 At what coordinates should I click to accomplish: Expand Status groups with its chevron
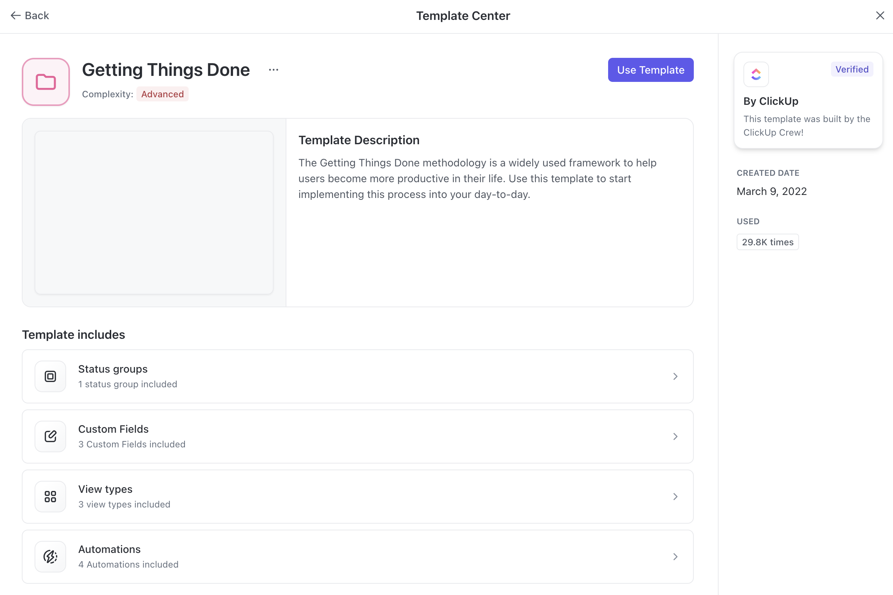[x=675, y=376]
